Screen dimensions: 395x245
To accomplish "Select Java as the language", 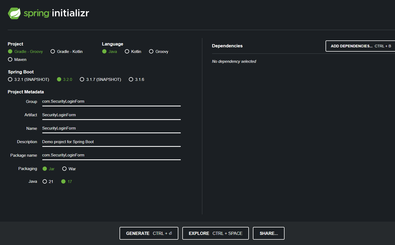I will (x=110, y=51).
